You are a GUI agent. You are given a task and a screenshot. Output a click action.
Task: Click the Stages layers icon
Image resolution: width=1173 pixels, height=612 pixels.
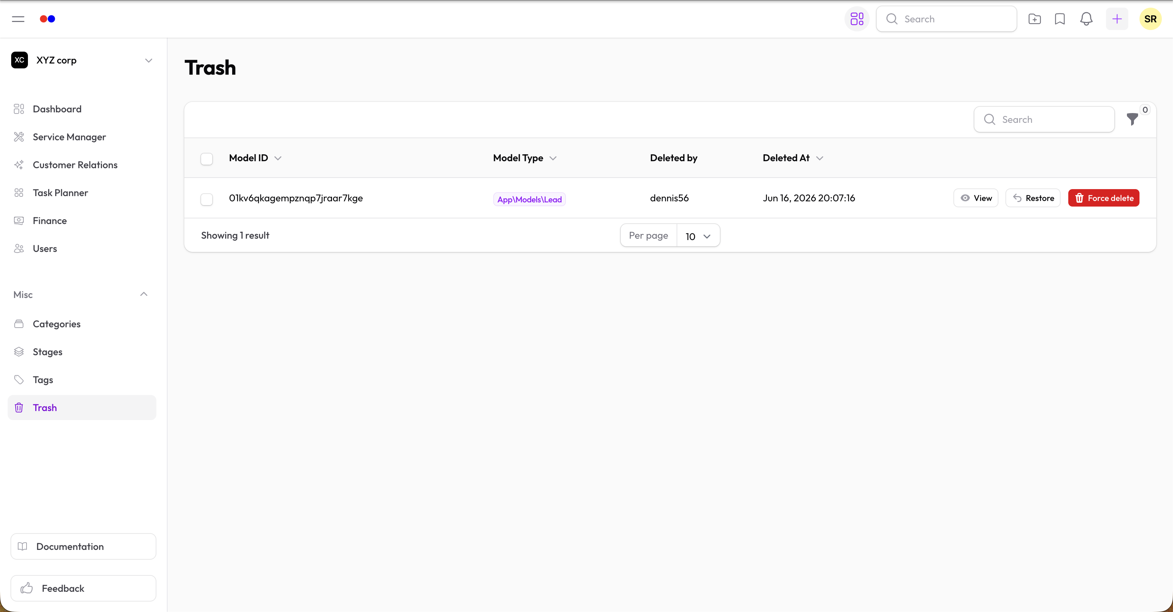point(19,352)
